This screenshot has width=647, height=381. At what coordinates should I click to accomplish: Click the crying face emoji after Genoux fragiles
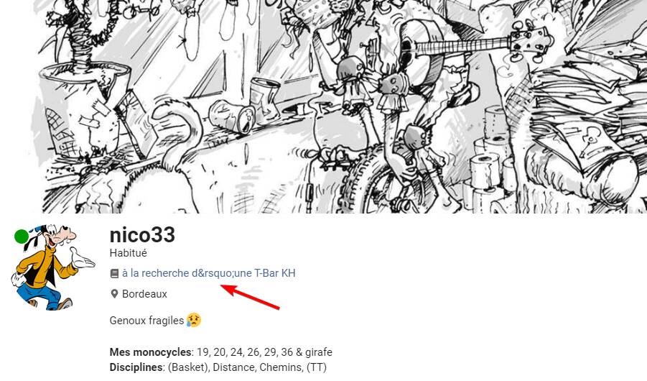coord(194,320)
